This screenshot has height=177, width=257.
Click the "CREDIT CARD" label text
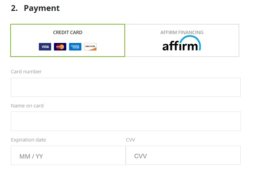[x=67, y=33]
